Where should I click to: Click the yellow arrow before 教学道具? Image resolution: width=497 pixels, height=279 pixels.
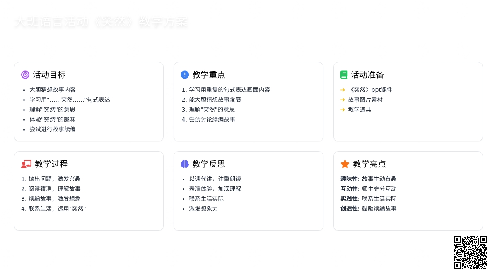tap(343, 110)
